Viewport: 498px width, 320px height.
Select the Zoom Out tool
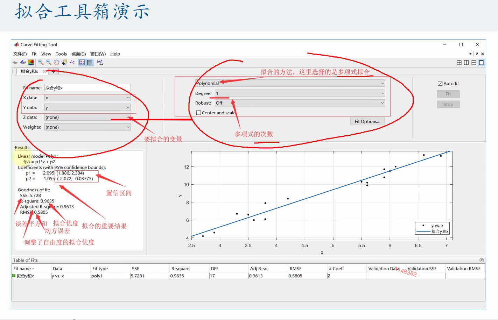coord(49,62)
